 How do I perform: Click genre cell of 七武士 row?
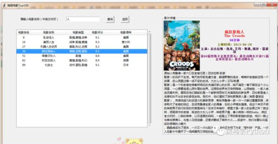click(78, 65)
